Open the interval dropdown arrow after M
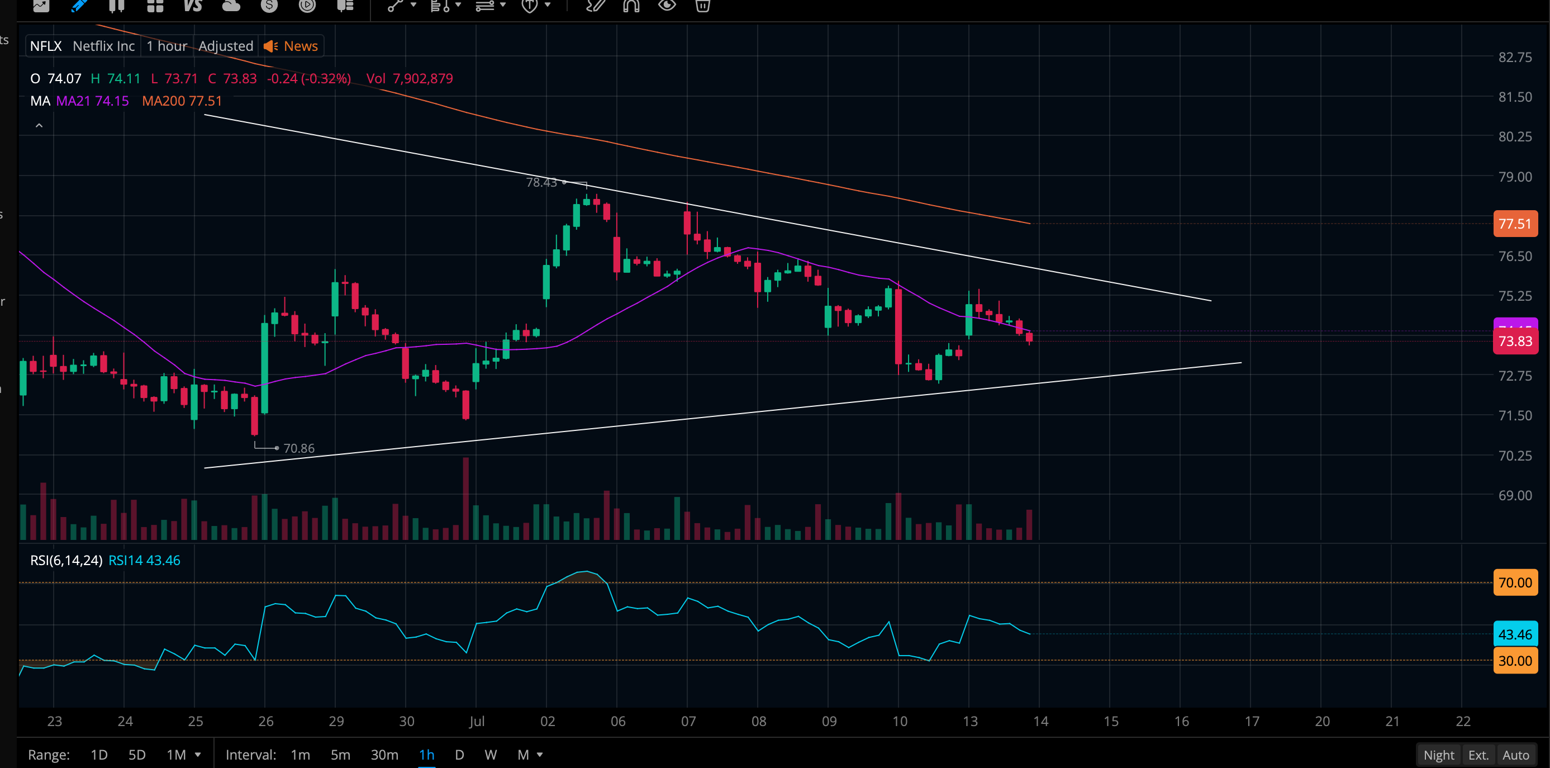The height and width of the screenshot is (768, 1550). point(540,755)
